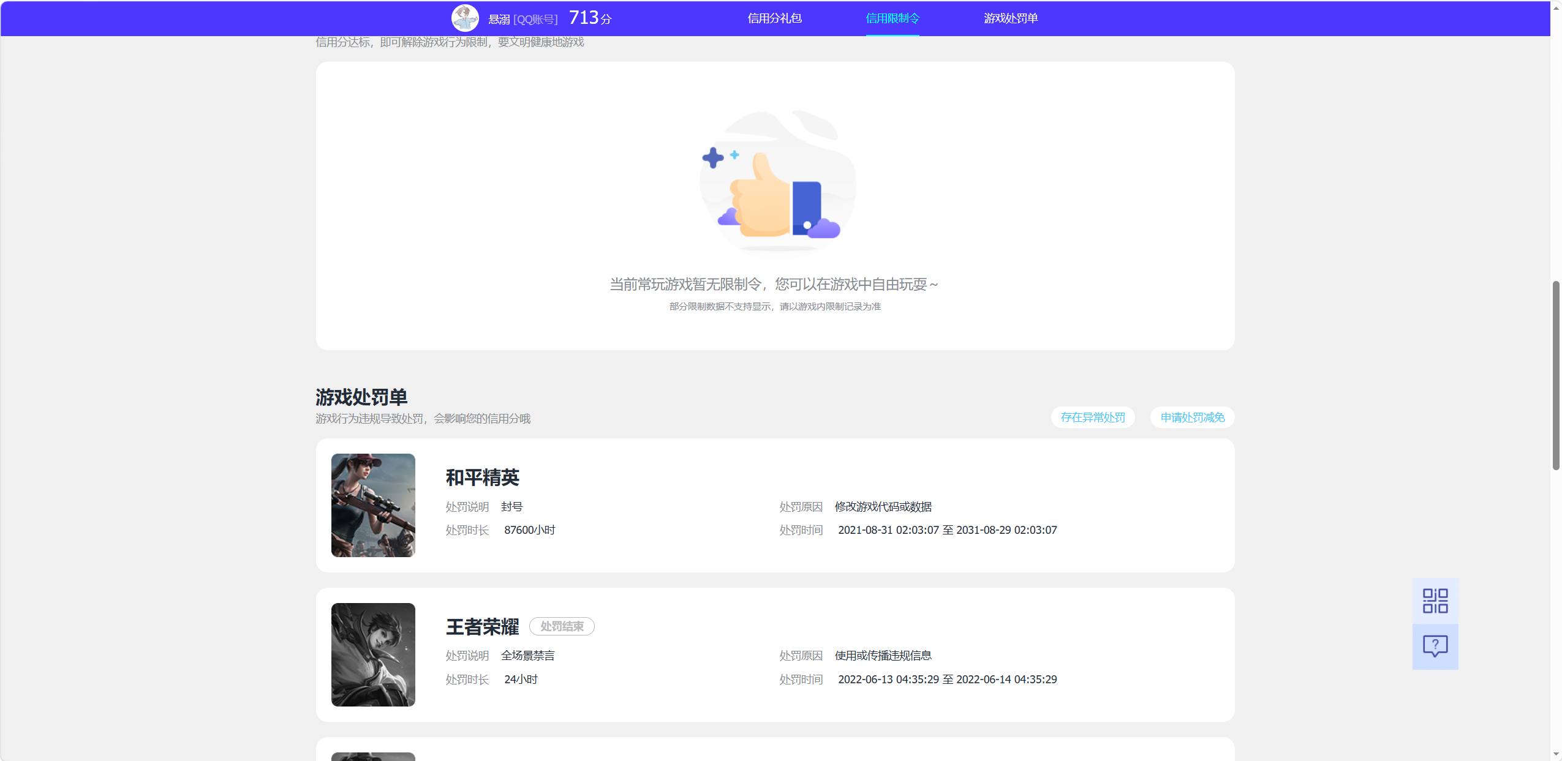Viewport: 1562px width, 761px height.
Task: Click the scrollbar down arrow
Action: point(1556,754)
